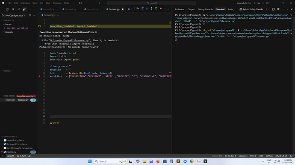Expand the Watch section

click(x=6, y=71)
